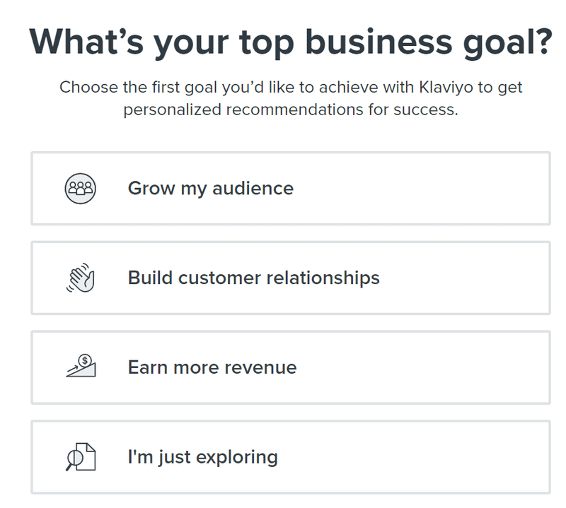Image resolution: width=566 pixels, height=508 pixels.
Task: Click the dollar coin revenue icon
Action: pyautogui.click(x=81, y=366)
